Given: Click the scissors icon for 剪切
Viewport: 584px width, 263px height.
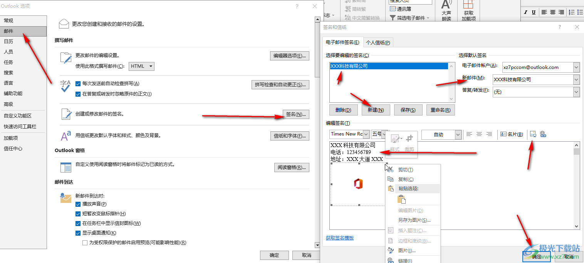Looking at the screenshot, I should [x=390, y=169].
